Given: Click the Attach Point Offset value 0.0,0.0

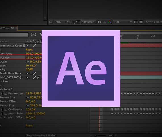Looking at the screenshot, I should 31,118.
